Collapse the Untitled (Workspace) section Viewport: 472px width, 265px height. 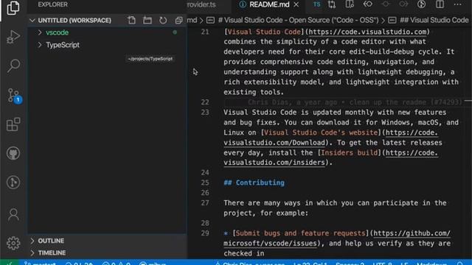coord(74,20)
